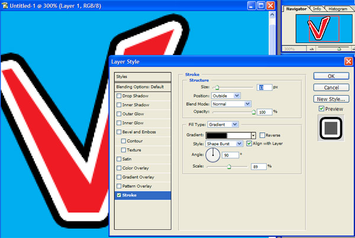Click the Scale slider handle
Image resolution: width=355 pixels, height=238 pixels.
coord(229,167)
